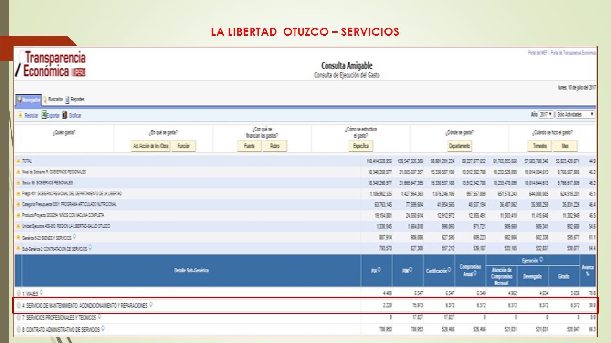Click the Girado column header
This screenshot has height=343, width=611.
click(x=563, y=276)
